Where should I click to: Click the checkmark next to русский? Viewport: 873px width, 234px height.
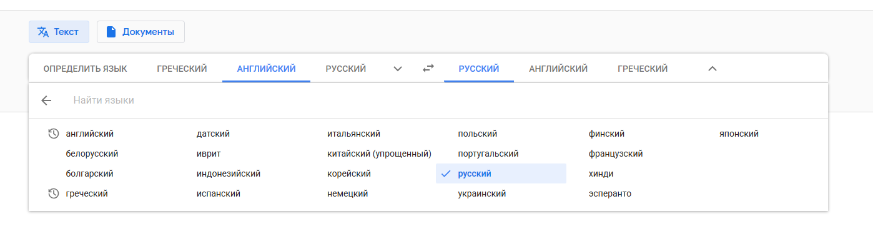(446, 173)
